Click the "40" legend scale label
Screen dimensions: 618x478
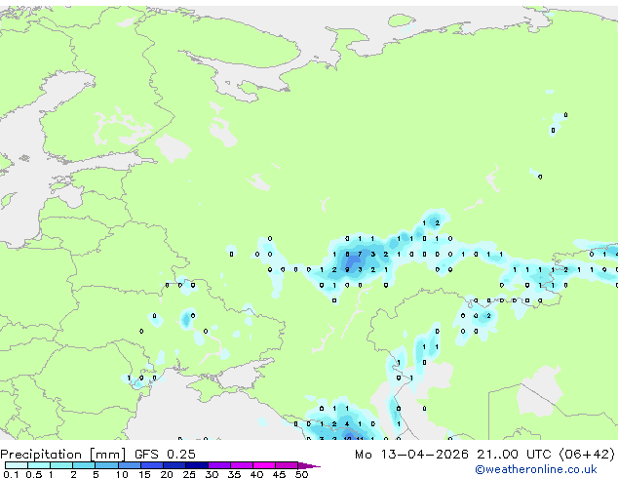(x=256, y=474)
